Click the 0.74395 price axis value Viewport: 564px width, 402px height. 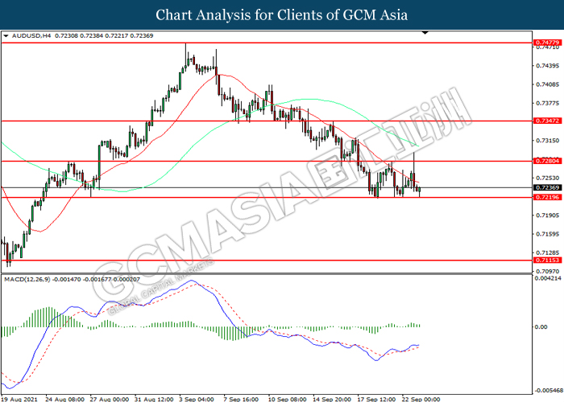(x=547, y=66)
